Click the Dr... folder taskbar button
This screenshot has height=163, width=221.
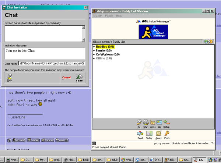coord(26,160)
